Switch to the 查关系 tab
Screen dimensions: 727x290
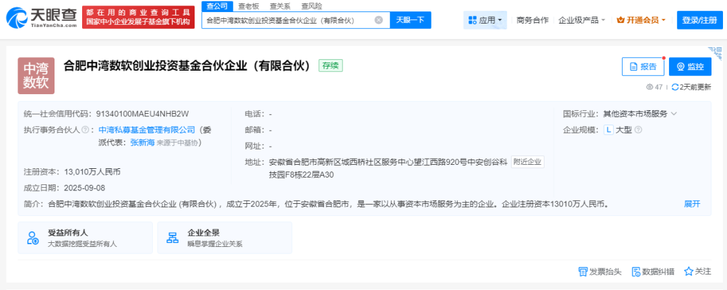pos(279,6)
